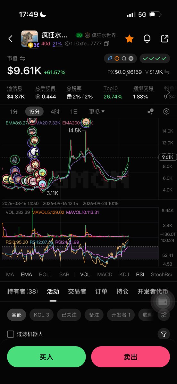Tap the green OG badge
The height and width of the screenshot is (384, 177).
(79, 35)
